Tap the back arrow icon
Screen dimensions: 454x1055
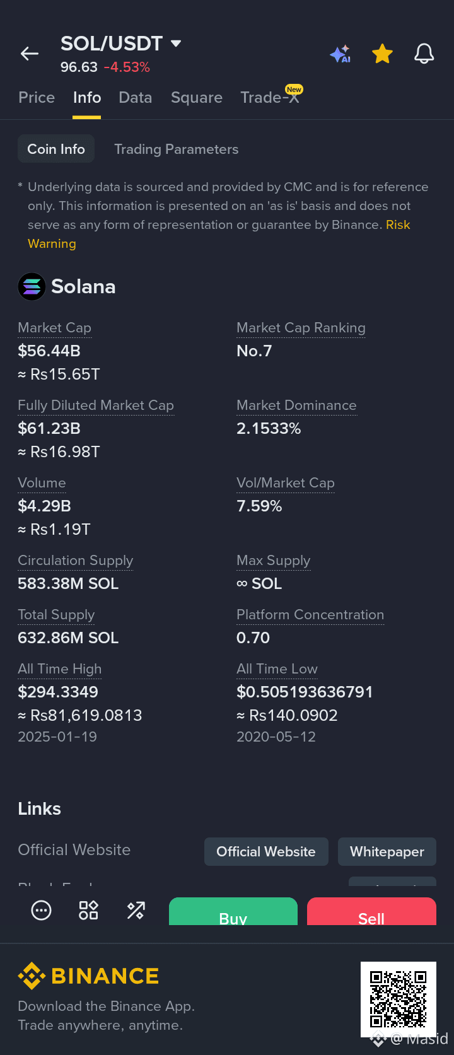click(x=30, y=54)
